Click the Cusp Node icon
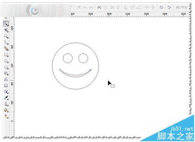The height and width of the screenshot is (142, 195). point(79,7)
